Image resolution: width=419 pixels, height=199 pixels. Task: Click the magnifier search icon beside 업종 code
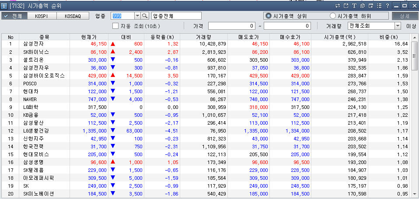145,16
